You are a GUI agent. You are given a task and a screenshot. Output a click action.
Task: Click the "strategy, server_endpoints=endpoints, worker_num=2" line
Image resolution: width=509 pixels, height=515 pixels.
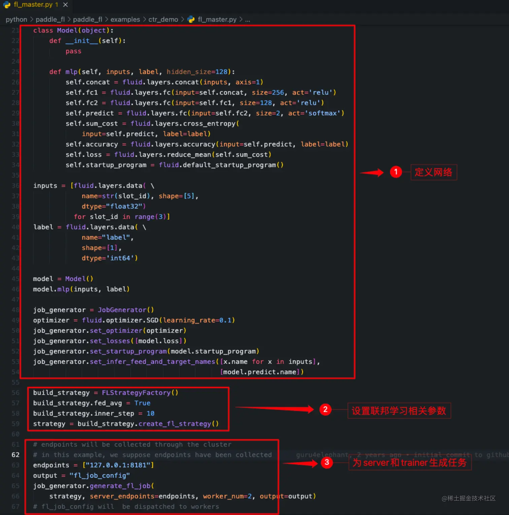point(183,496)
